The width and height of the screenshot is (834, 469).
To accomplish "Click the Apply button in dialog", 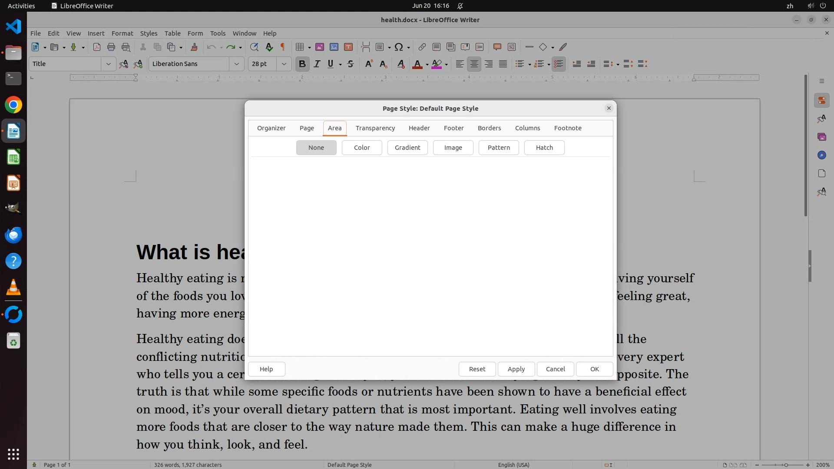I will pyautogui.click(x=516, y=369).
